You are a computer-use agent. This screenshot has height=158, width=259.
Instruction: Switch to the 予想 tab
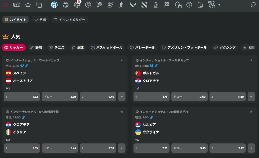point(40,20)
